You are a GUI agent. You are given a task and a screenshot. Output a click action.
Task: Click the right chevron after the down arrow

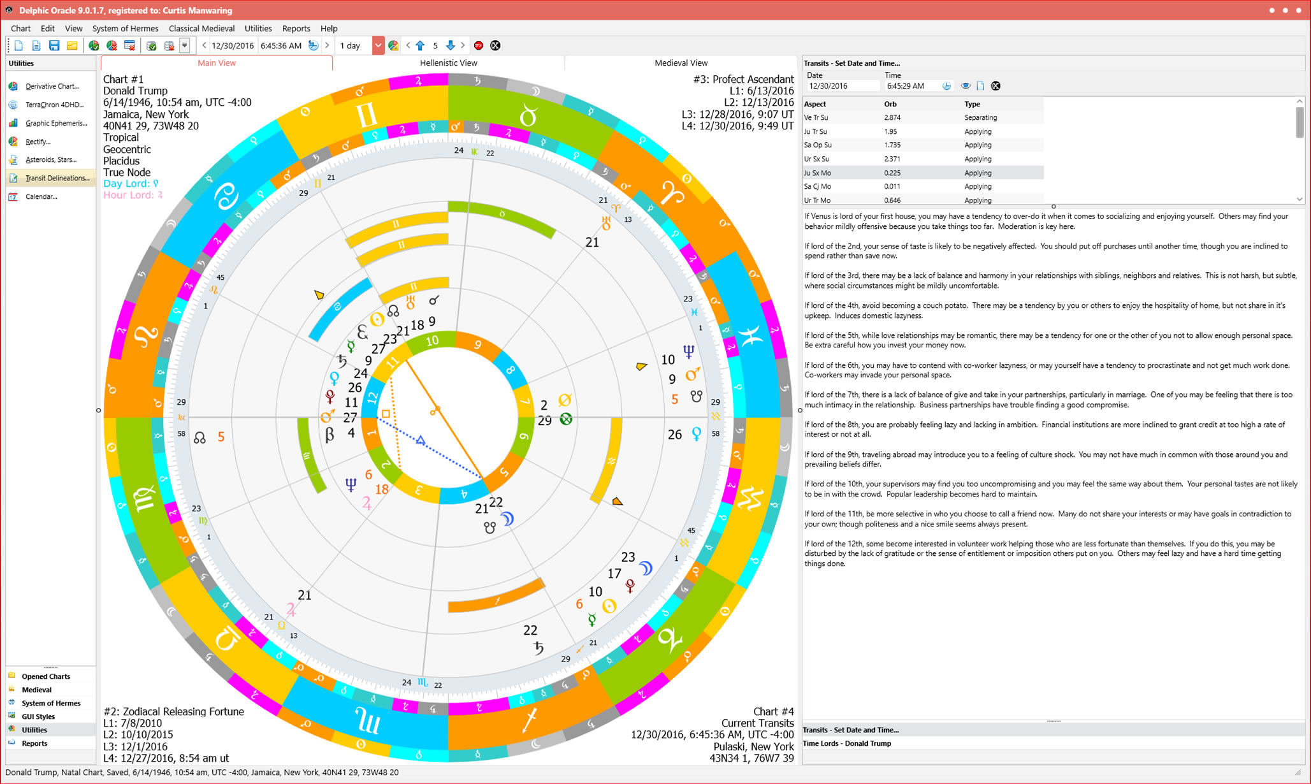[x=463, y=46]
